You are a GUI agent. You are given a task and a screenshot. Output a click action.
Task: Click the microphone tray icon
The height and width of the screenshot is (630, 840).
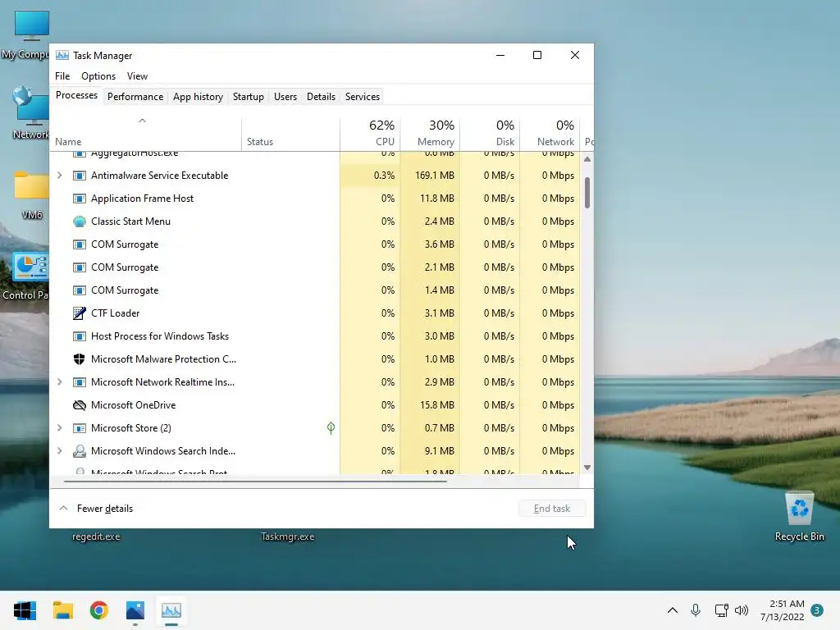[696, 609]
